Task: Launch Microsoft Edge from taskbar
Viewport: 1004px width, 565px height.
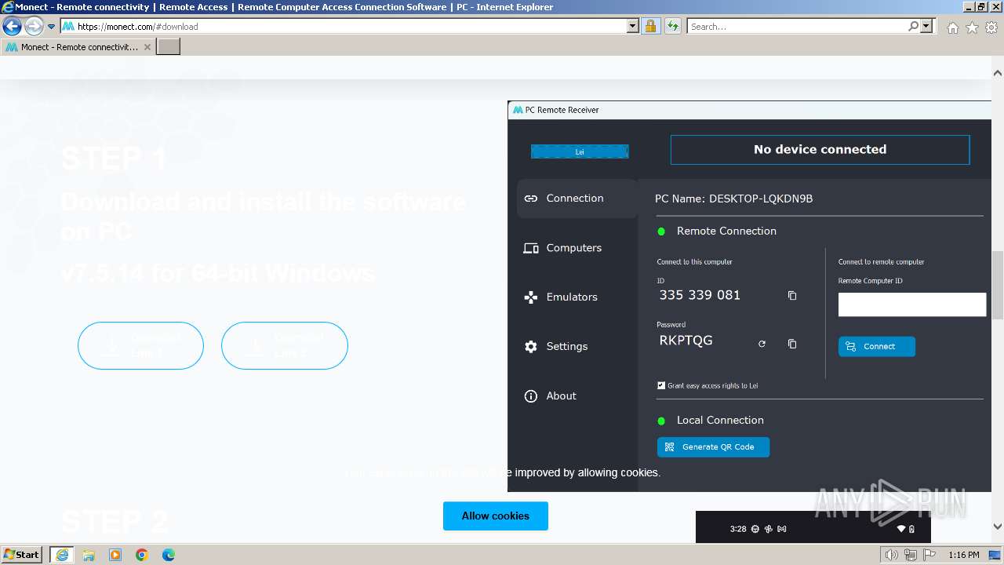Action: point(169,555)
